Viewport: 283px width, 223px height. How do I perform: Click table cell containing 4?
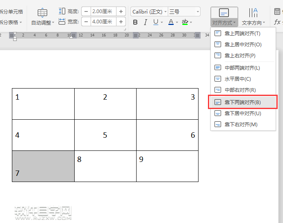click(x=43, y=135)
